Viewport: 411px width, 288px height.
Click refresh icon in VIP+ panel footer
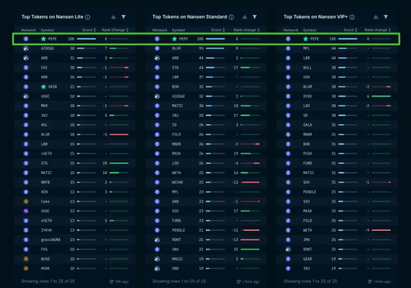click(x=370, y=281)
